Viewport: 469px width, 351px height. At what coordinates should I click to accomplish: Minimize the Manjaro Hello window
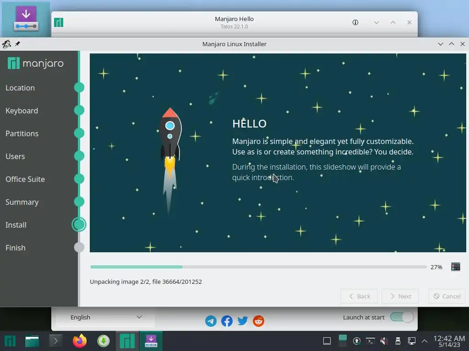(376, 22)
